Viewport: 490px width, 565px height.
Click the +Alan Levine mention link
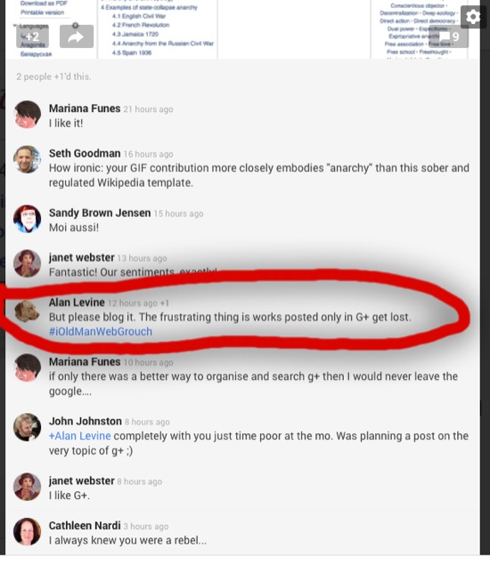[x=80, y=436]
